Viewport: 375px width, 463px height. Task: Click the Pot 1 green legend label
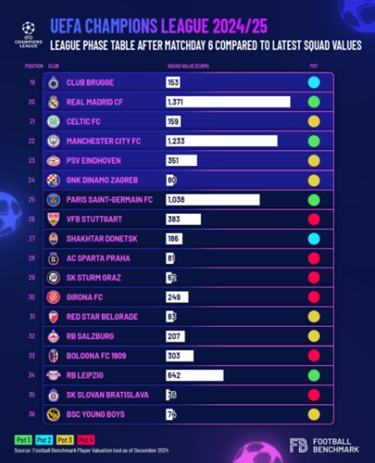pos(23,440)
